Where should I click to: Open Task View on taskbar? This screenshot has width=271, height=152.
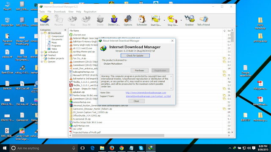point(83,148)
